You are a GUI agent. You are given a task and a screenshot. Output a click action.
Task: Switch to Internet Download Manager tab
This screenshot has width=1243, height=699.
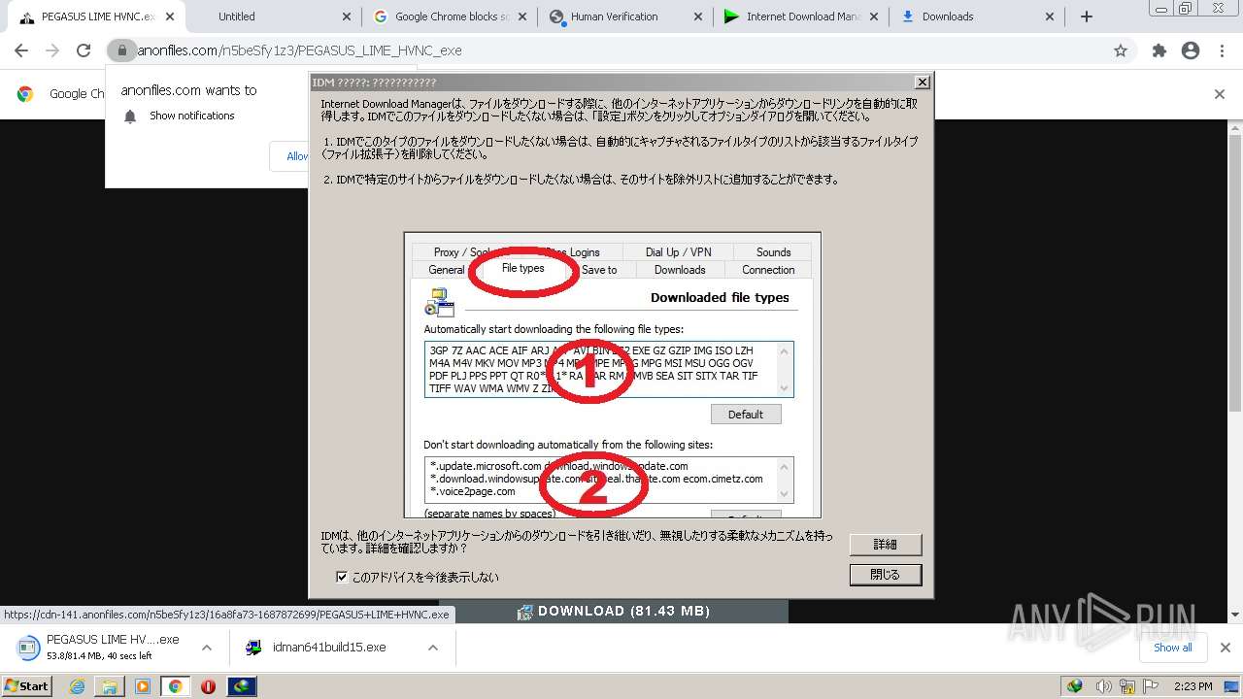802,17
